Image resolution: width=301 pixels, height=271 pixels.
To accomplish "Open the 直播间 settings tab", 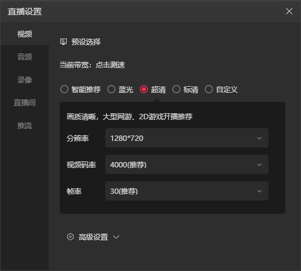I will coord(25,102).
